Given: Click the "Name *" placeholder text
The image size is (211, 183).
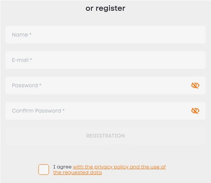Looking at the screenshot, I should pos(22,35).
